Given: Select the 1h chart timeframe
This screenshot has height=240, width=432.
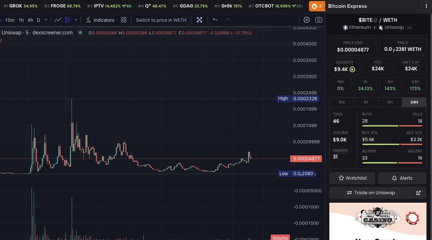Looking at the screenshot, I should coord(21,20).
